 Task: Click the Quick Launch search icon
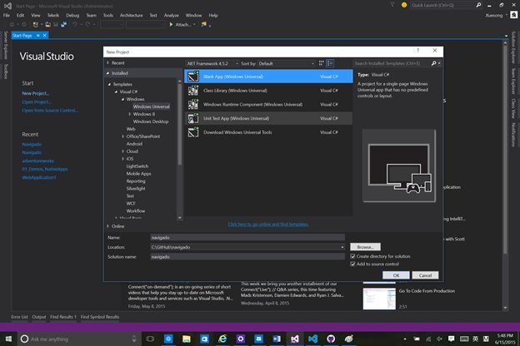click(x=478, y=5)
